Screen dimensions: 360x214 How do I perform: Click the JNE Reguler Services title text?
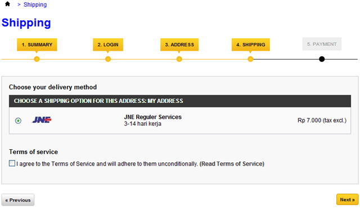click(x=152, y=117)
